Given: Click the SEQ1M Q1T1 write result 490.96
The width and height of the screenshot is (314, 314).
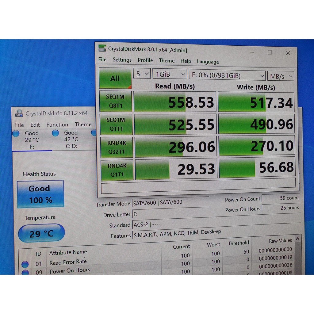Looking at the screenshot, I should coord(257,124).
